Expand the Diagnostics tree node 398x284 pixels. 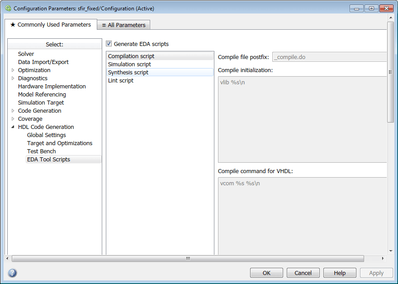click(13, 78)
